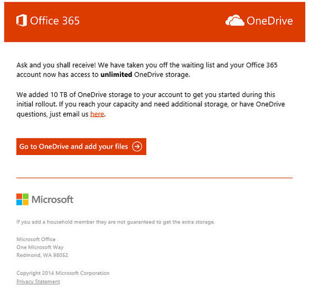This screenshot has width=319, height=289.
Task: Click the OneDrive cloud icon
Action: click(235, 20)
